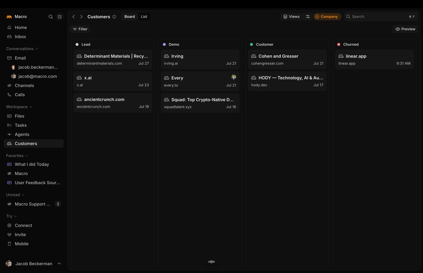The width and height of the screenshot is (423, 273).
Task: Open the Filter menu
Action: point(80,29)
